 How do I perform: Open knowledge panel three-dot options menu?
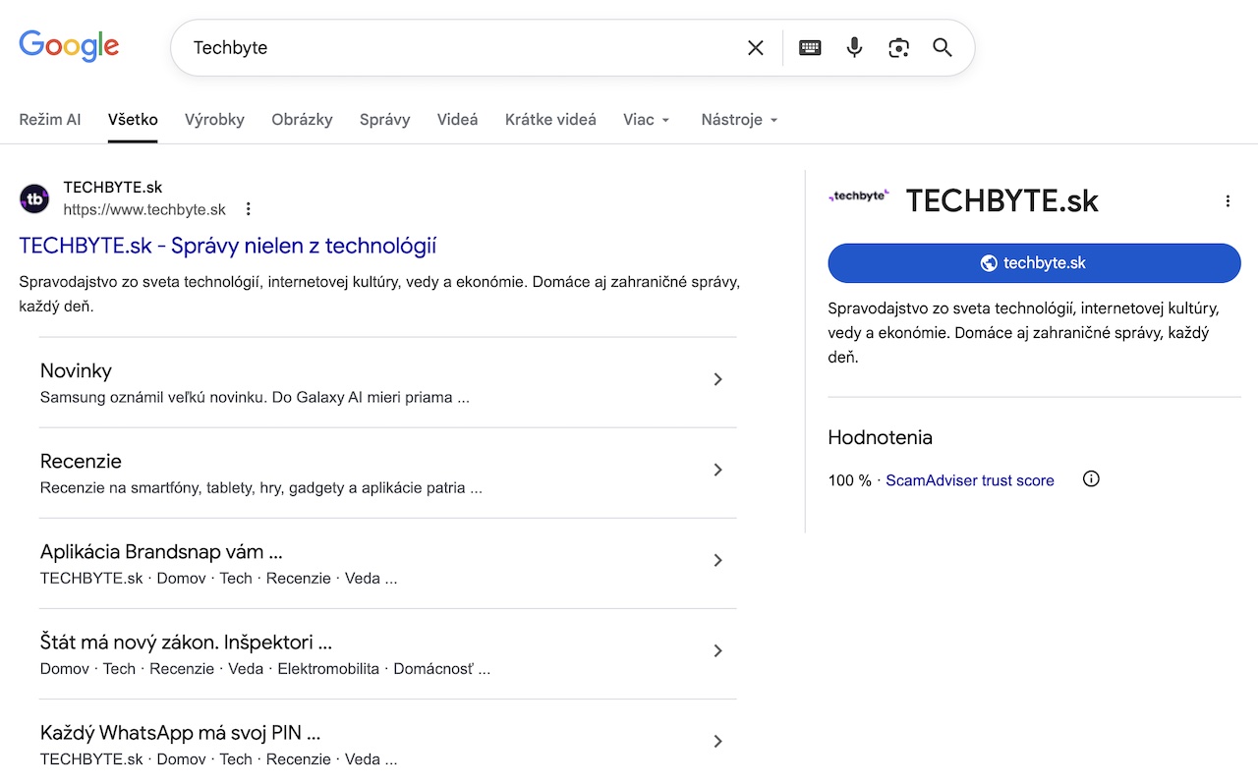pyautogui.click(x=1227, y=201)
